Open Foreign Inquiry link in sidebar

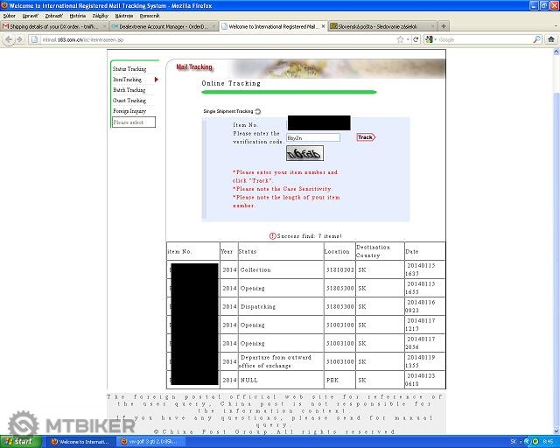click(x=129, y=111)
